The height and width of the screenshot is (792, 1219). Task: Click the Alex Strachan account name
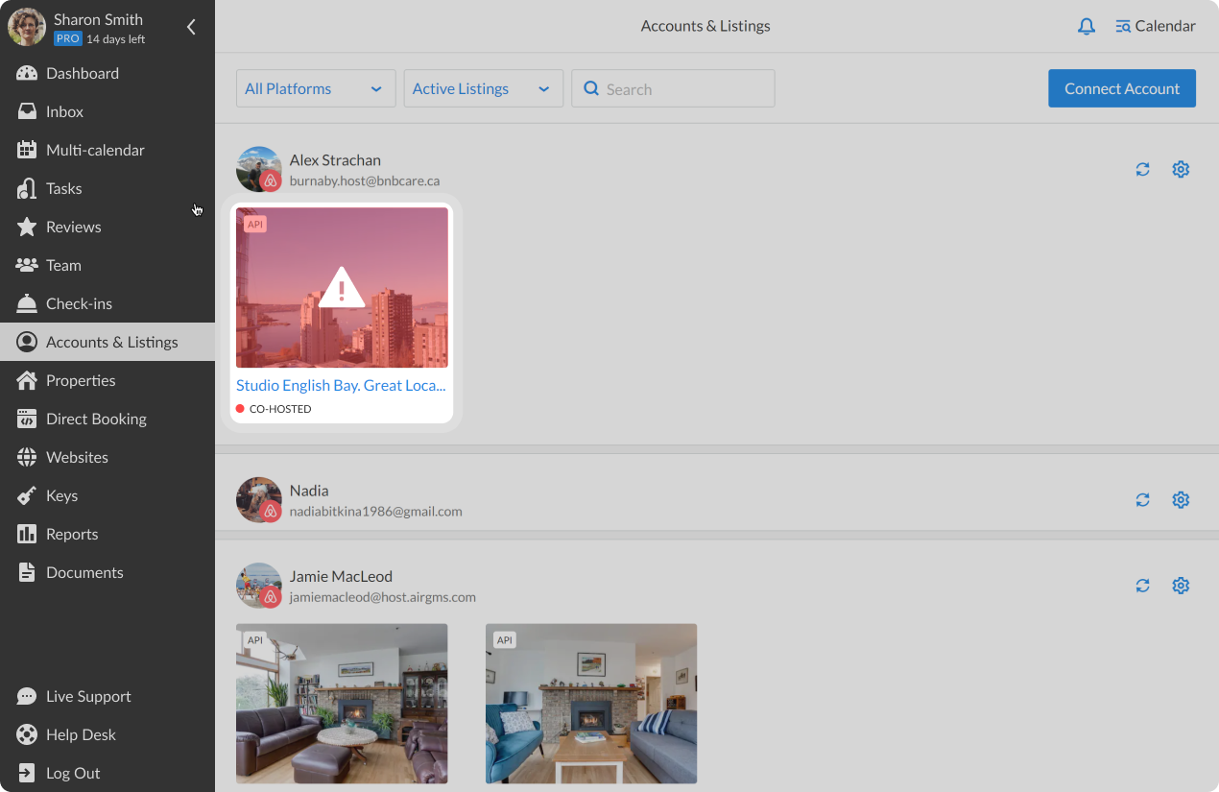335,159
